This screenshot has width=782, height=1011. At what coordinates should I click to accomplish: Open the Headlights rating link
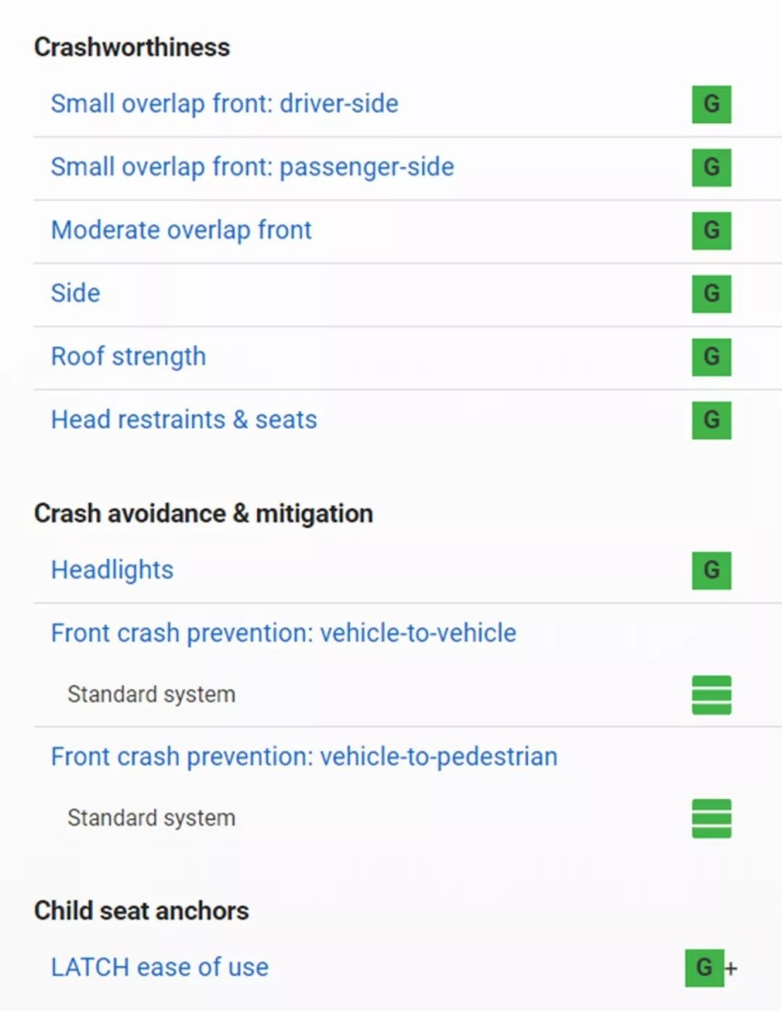click(112, 570)
